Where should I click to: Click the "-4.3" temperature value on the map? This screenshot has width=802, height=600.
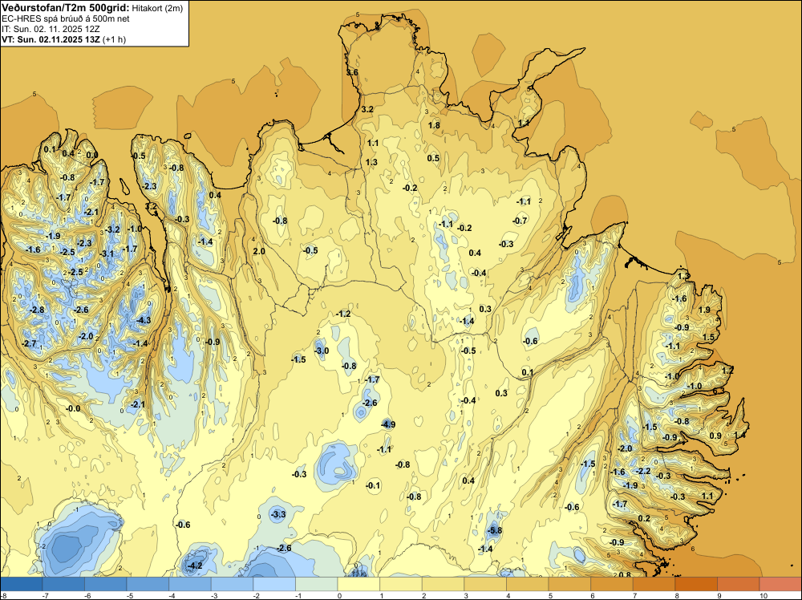tap(144, 320)
